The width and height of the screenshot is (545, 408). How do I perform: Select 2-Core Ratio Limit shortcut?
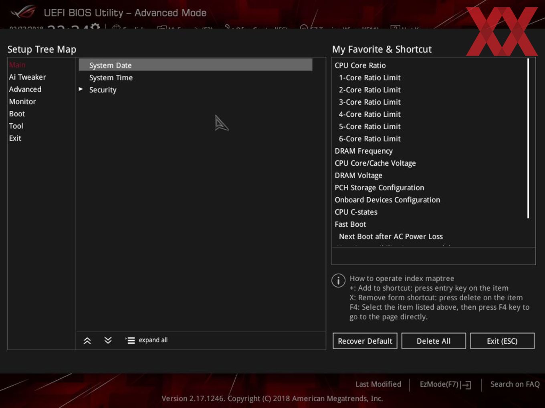(x=369, y=90)
